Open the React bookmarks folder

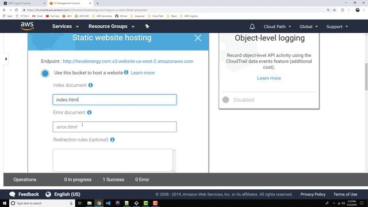[x=172, y=16]
